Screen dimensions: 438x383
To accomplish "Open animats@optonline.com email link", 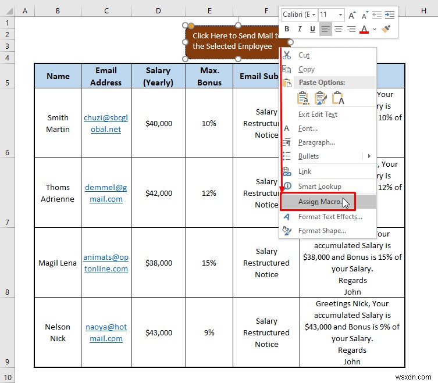I will (106, 263).
